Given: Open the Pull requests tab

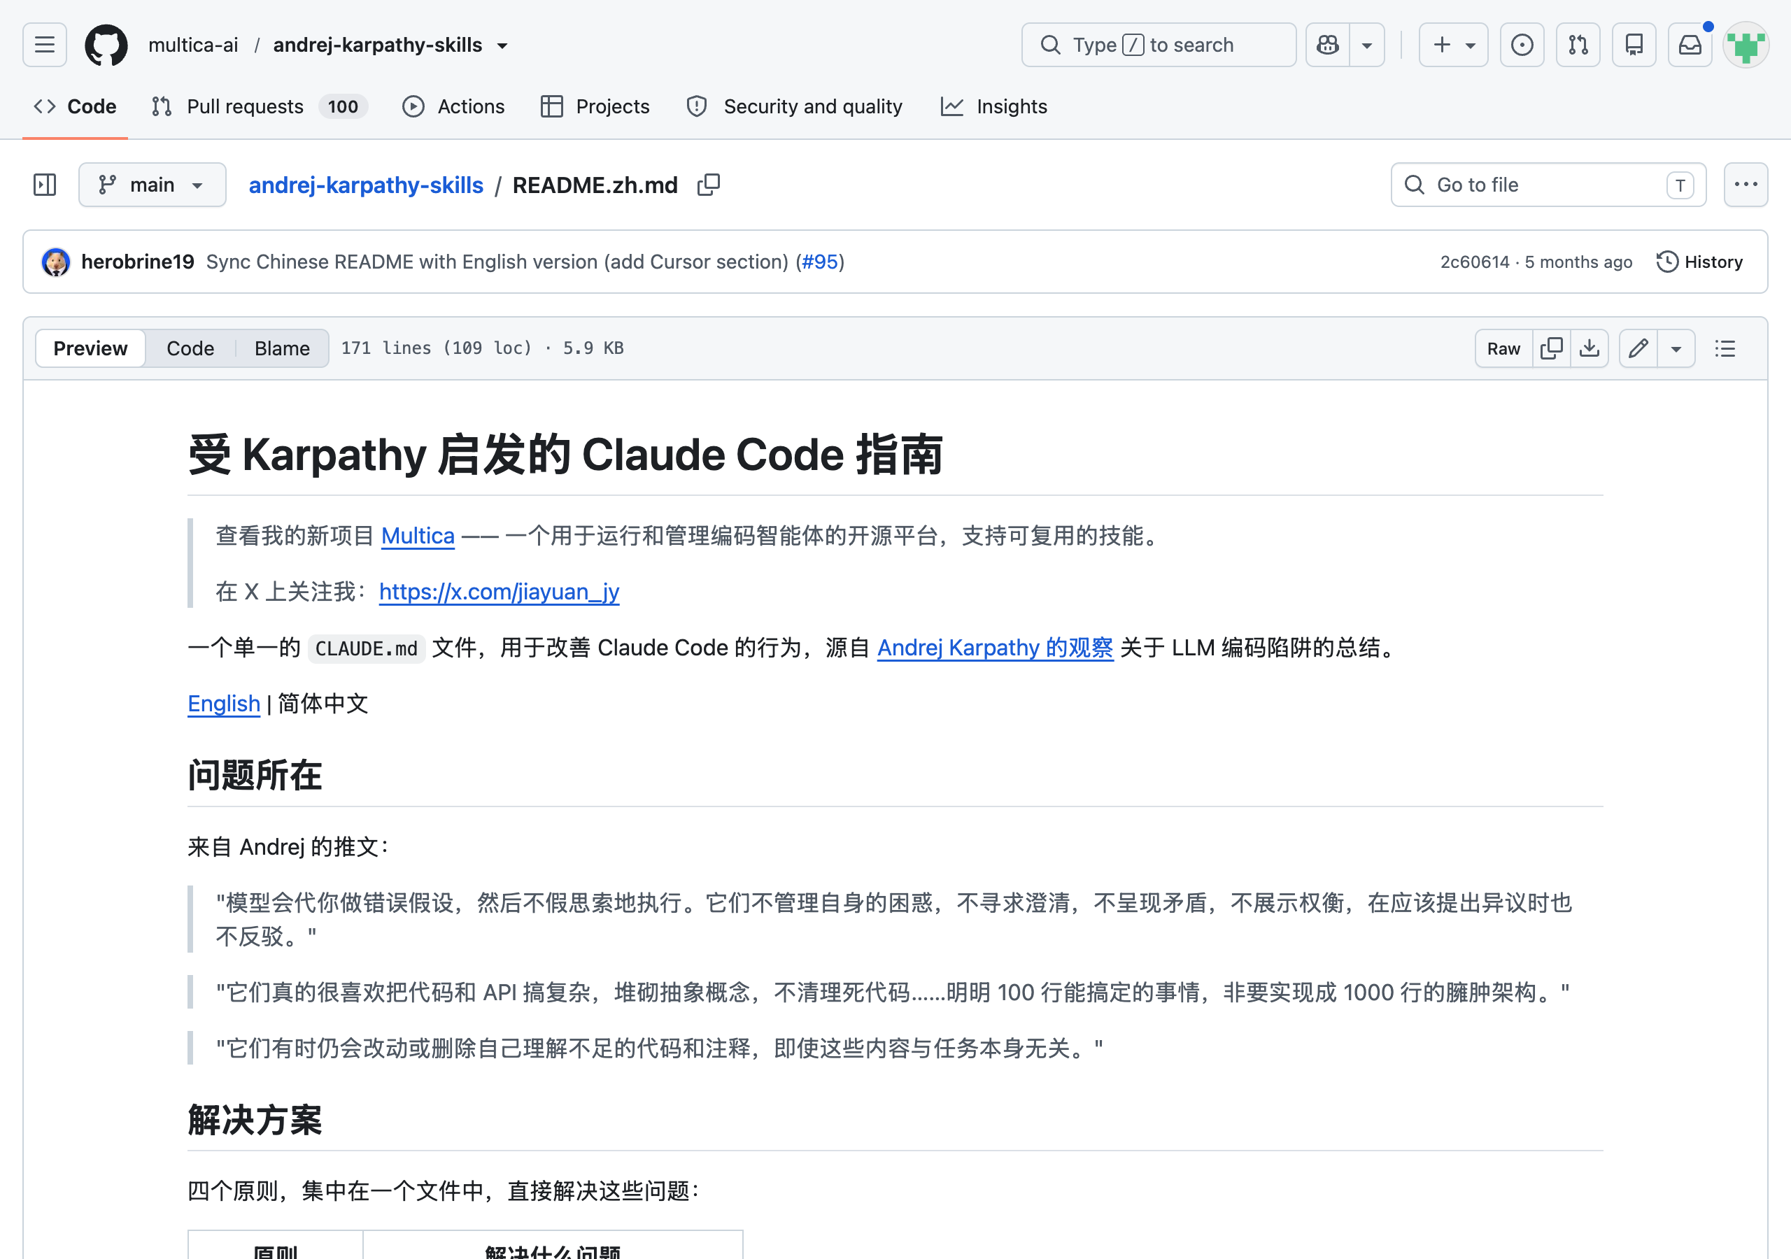Looking at the screenshot, I should (260, 106).
